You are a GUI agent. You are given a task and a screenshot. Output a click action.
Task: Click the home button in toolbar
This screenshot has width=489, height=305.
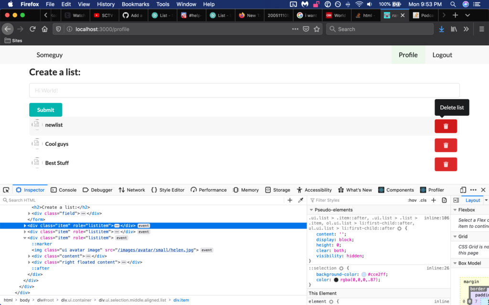coord(44,29)
